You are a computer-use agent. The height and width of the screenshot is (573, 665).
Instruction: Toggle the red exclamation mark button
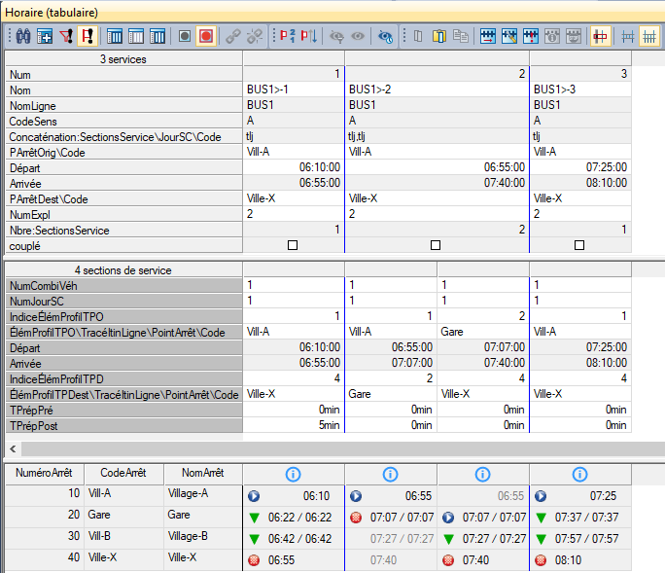pyautogui.click(x=87, y=36)
